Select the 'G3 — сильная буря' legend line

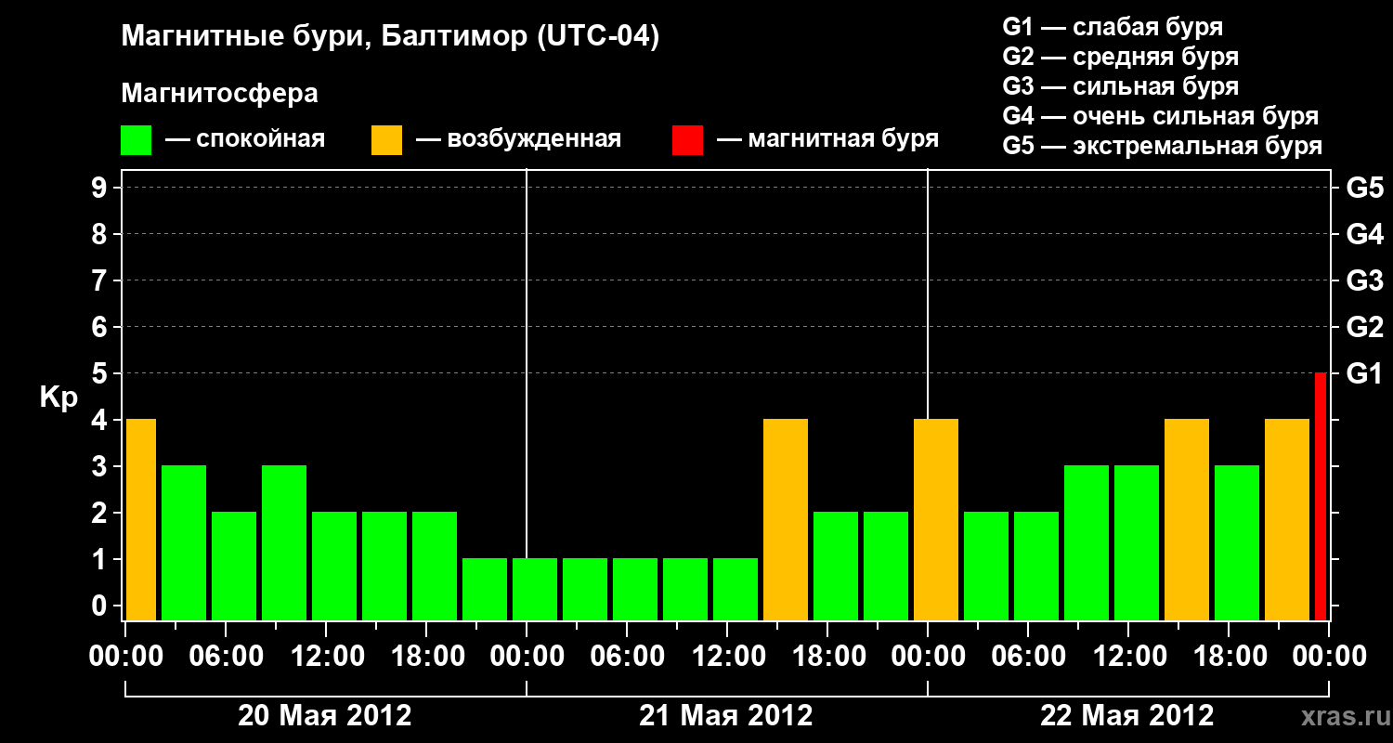[1121, 86]
